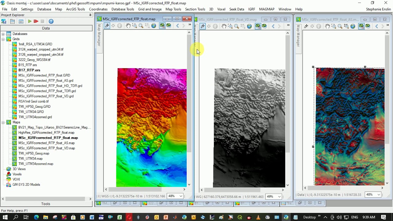Open the Excel icon in the taskbar

[119, 217]
